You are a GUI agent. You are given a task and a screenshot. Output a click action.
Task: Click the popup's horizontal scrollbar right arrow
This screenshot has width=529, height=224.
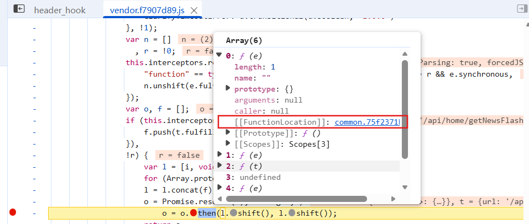point(394,198)
